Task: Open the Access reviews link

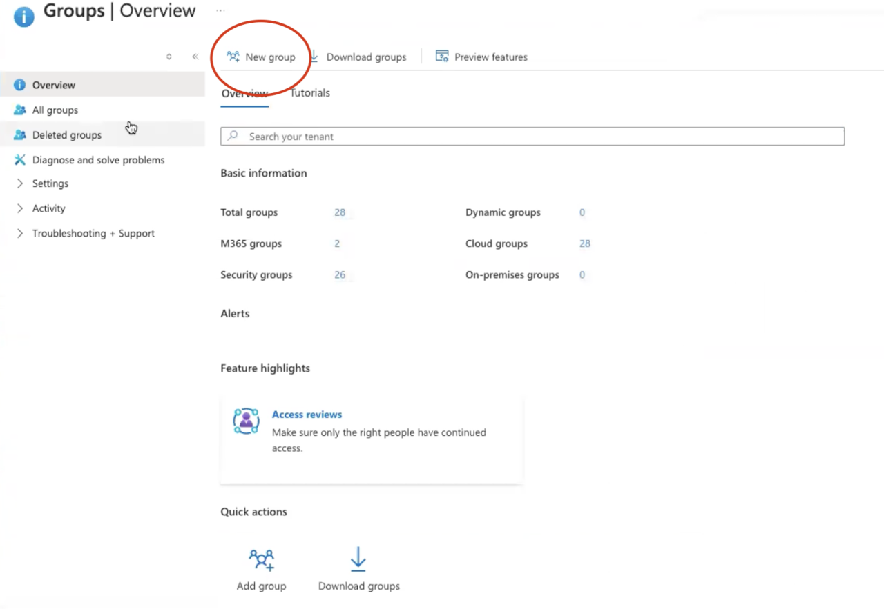Action: click(x=307, y=414)
